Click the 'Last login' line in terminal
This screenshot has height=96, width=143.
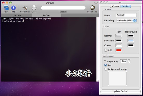26,19
